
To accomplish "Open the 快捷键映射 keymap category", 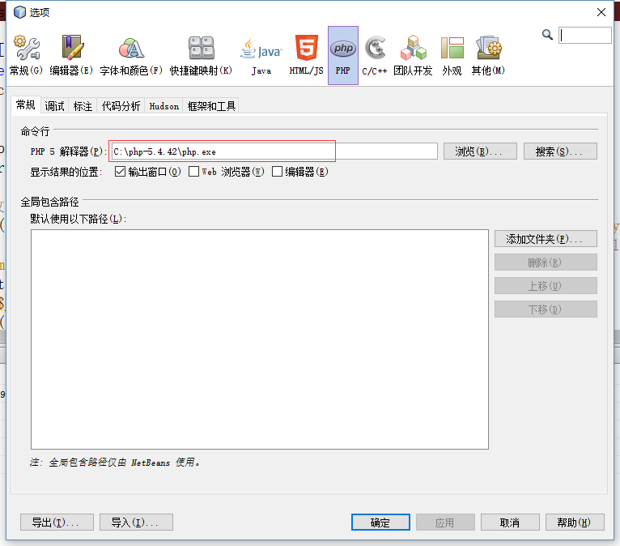I will point(201,55).
